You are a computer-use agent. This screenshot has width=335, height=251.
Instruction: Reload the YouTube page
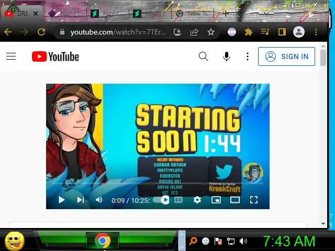(x=41, y=32)
